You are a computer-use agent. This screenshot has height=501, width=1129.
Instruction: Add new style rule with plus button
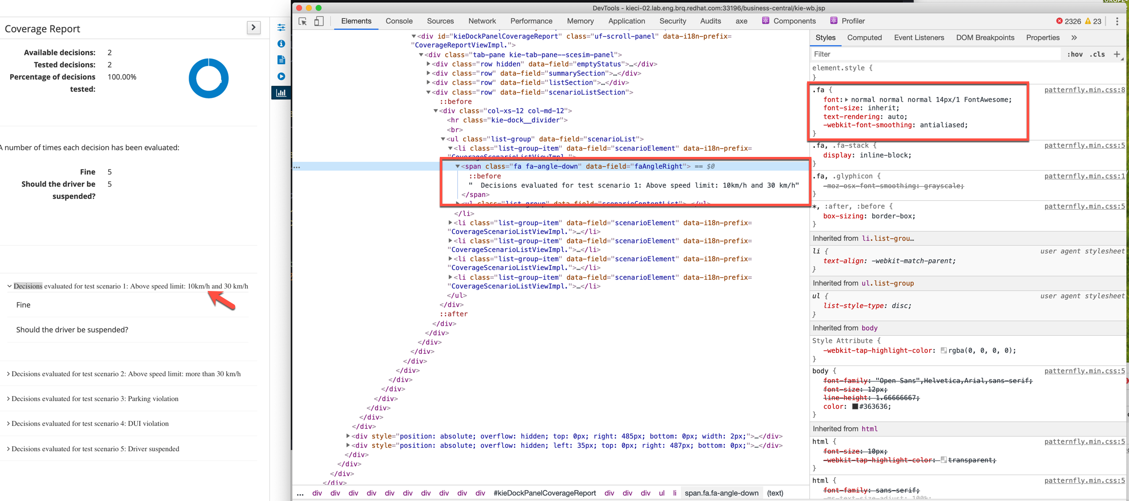[1117, 55]
